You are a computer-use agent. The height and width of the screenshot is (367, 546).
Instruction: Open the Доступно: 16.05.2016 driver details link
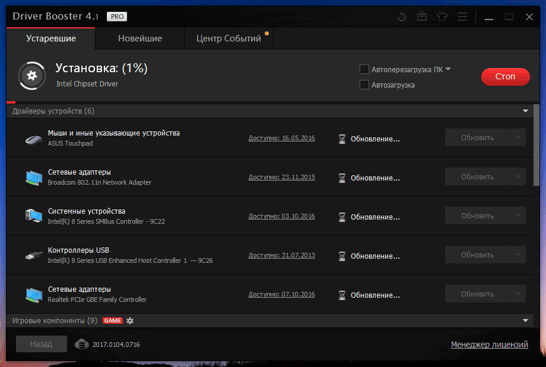(282, 138)
